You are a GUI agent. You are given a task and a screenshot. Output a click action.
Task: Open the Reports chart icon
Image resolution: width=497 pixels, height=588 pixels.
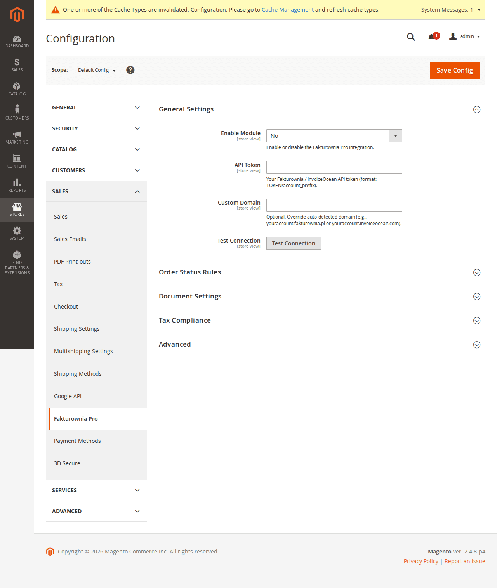tap(17, 184)
